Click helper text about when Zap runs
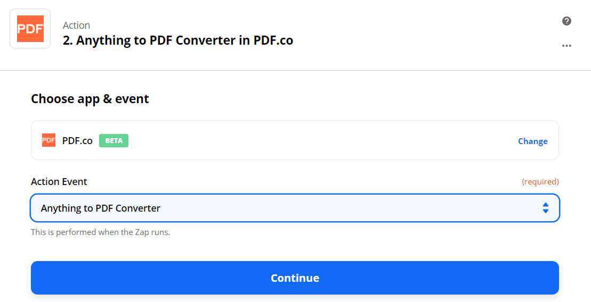The width and height of the screenshot is (591, 302). coord(100,232)
